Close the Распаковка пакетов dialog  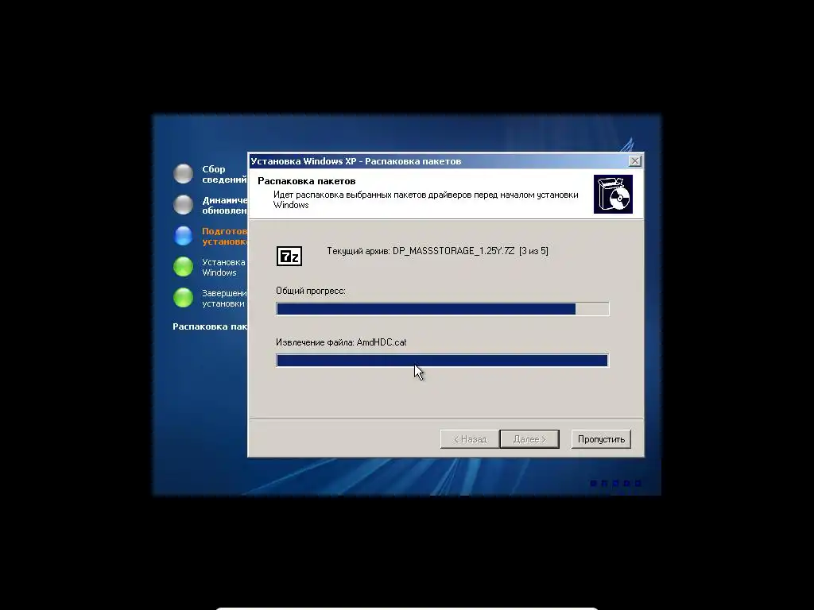[634, 161]
